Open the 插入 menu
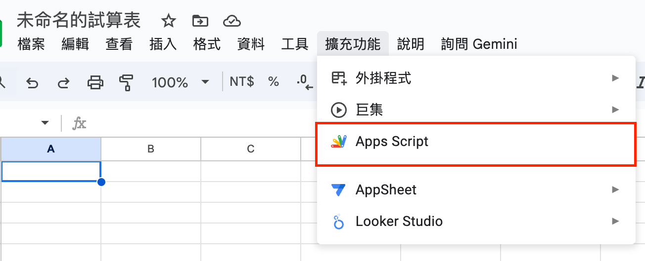 163,44
